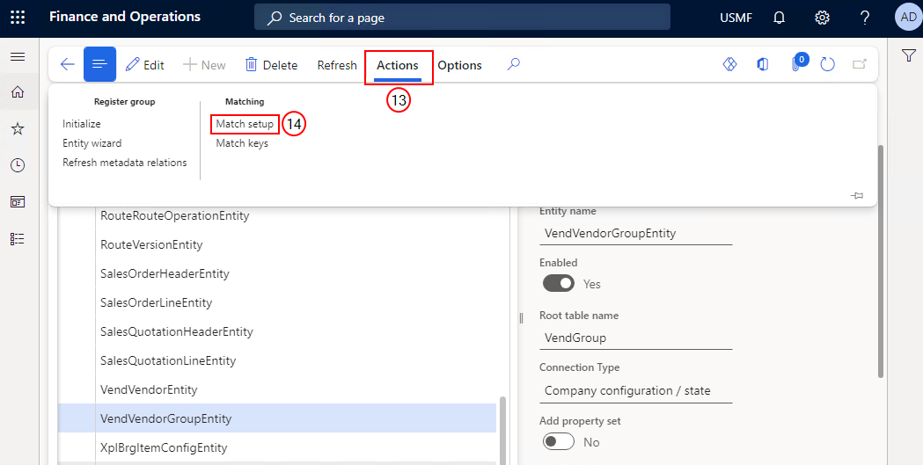Click the details pane vertical scrollbar

point(881,262)
